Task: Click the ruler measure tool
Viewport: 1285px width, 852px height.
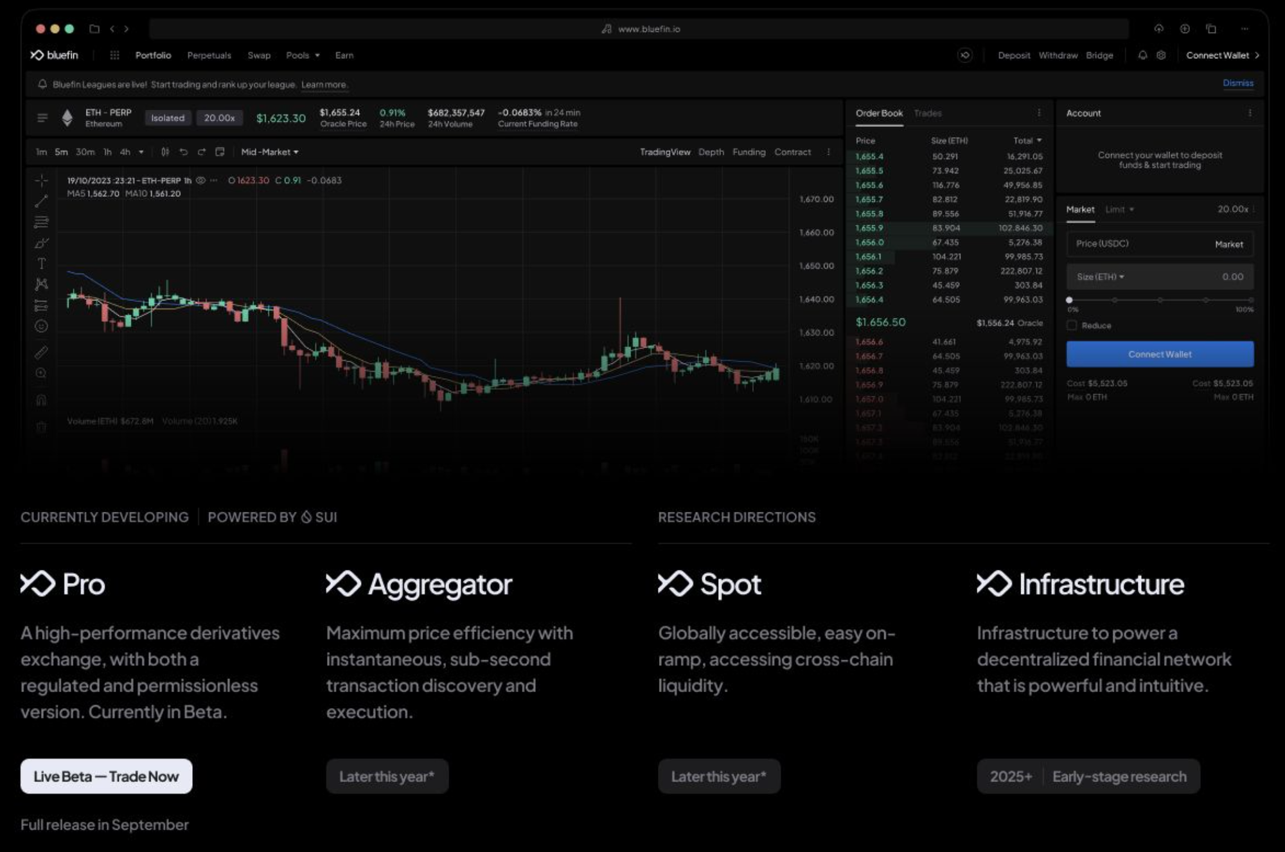Action: coord(41,352)
